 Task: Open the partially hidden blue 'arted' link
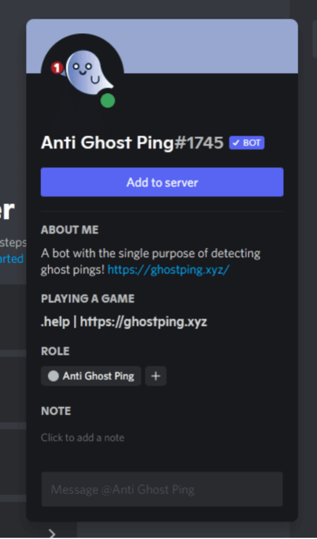pos(11,259)
